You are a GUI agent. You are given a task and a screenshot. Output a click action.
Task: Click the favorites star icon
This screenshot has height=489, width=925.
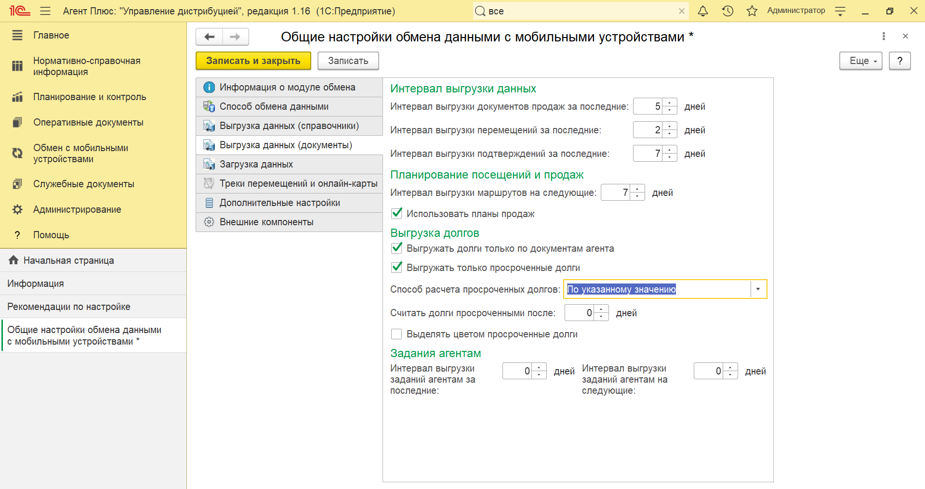pyautogui.click(x=752, y=11)
